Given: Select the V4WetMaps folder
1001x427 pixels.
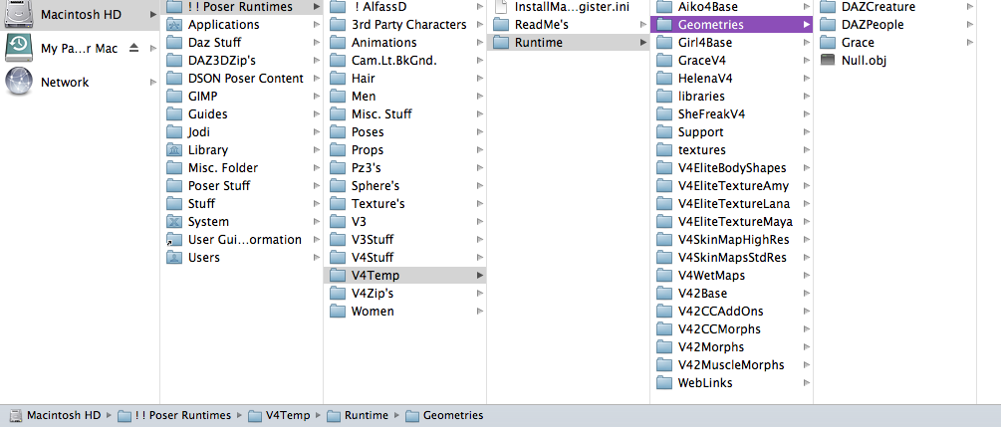Looking at the screenshot, I should click(732, 276).
